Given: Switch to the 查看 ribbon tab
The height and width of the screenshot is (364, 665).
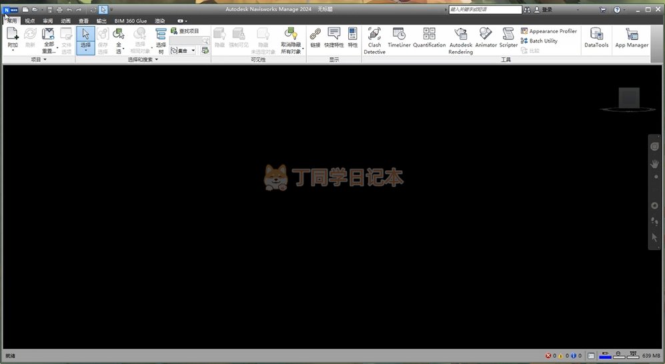Looking at the screenshot, I should [x=83, y=21].
